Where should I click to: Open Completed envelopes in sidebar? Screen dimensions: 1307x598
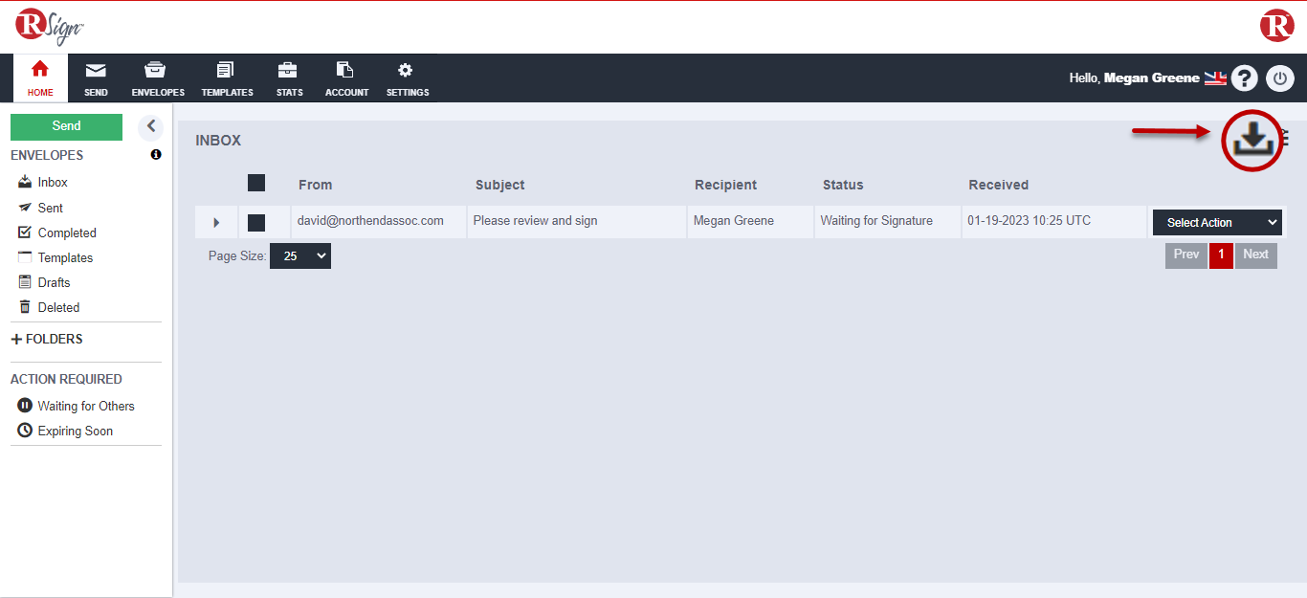click(x=67, y=233)
